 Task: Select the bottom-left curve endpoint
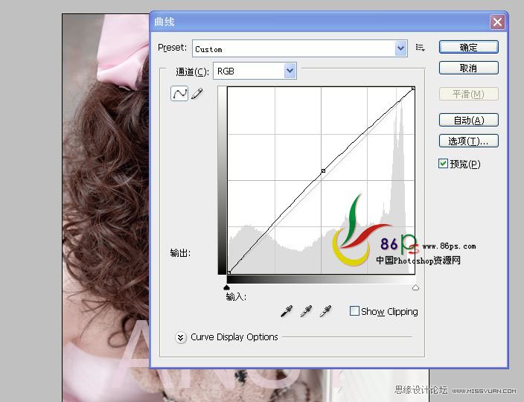(229, 272)
